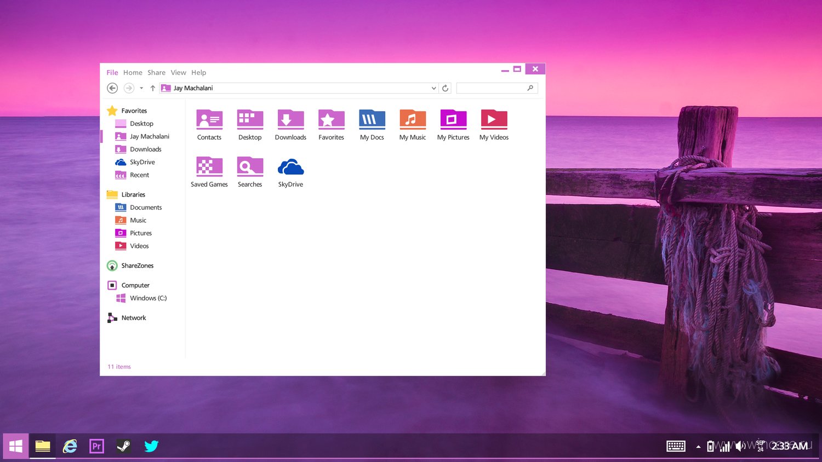Select the My Music folder icon
Viewport: 822px width, 462px height.
point(413,119)
